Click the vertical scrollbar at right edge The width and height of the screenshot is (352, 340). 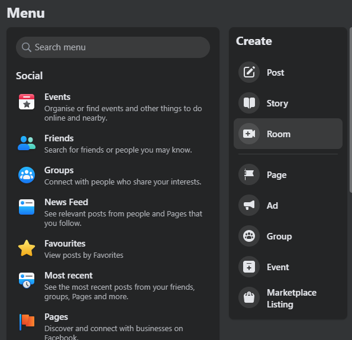coord(351,110)
